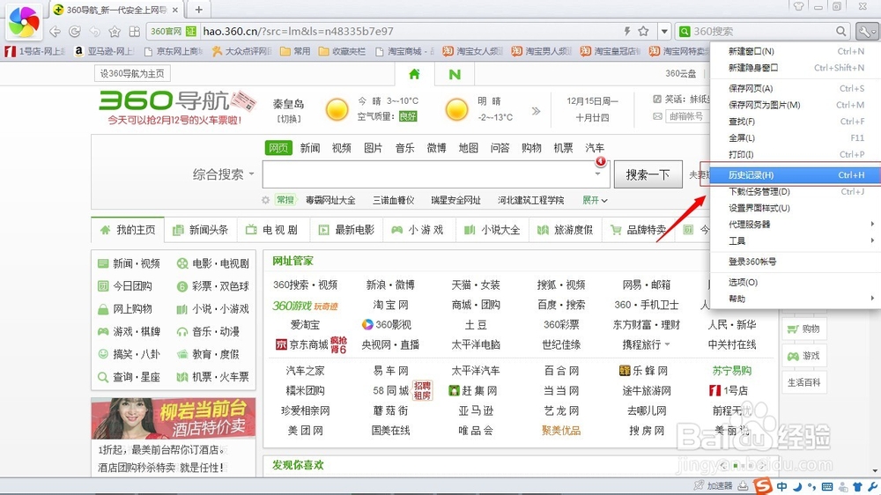Click the skin shirt icon in title bar

pos(798,7)
